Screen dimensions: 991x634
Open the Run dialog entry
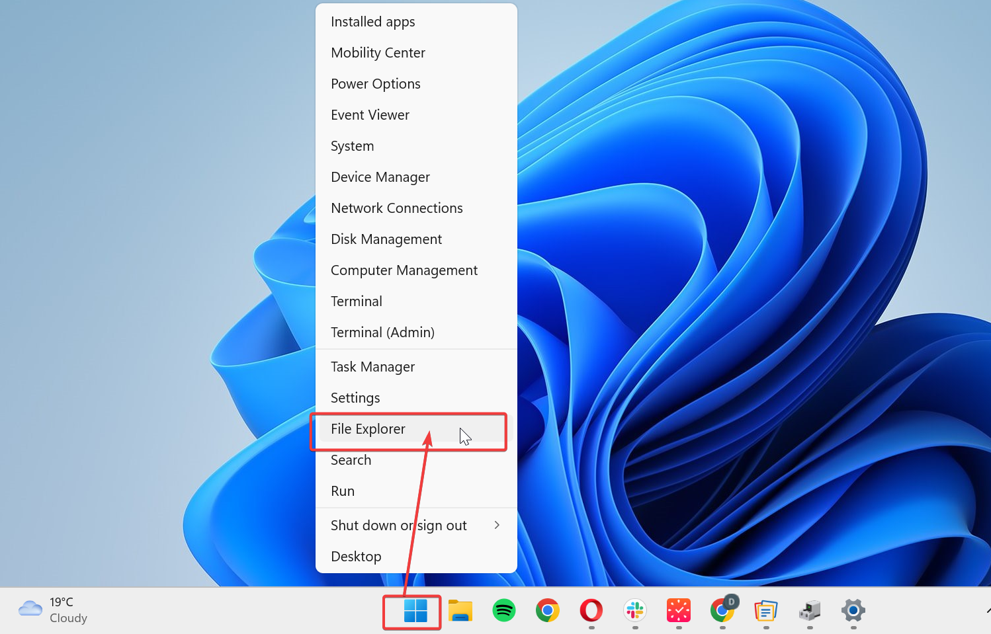coord(416,491)
